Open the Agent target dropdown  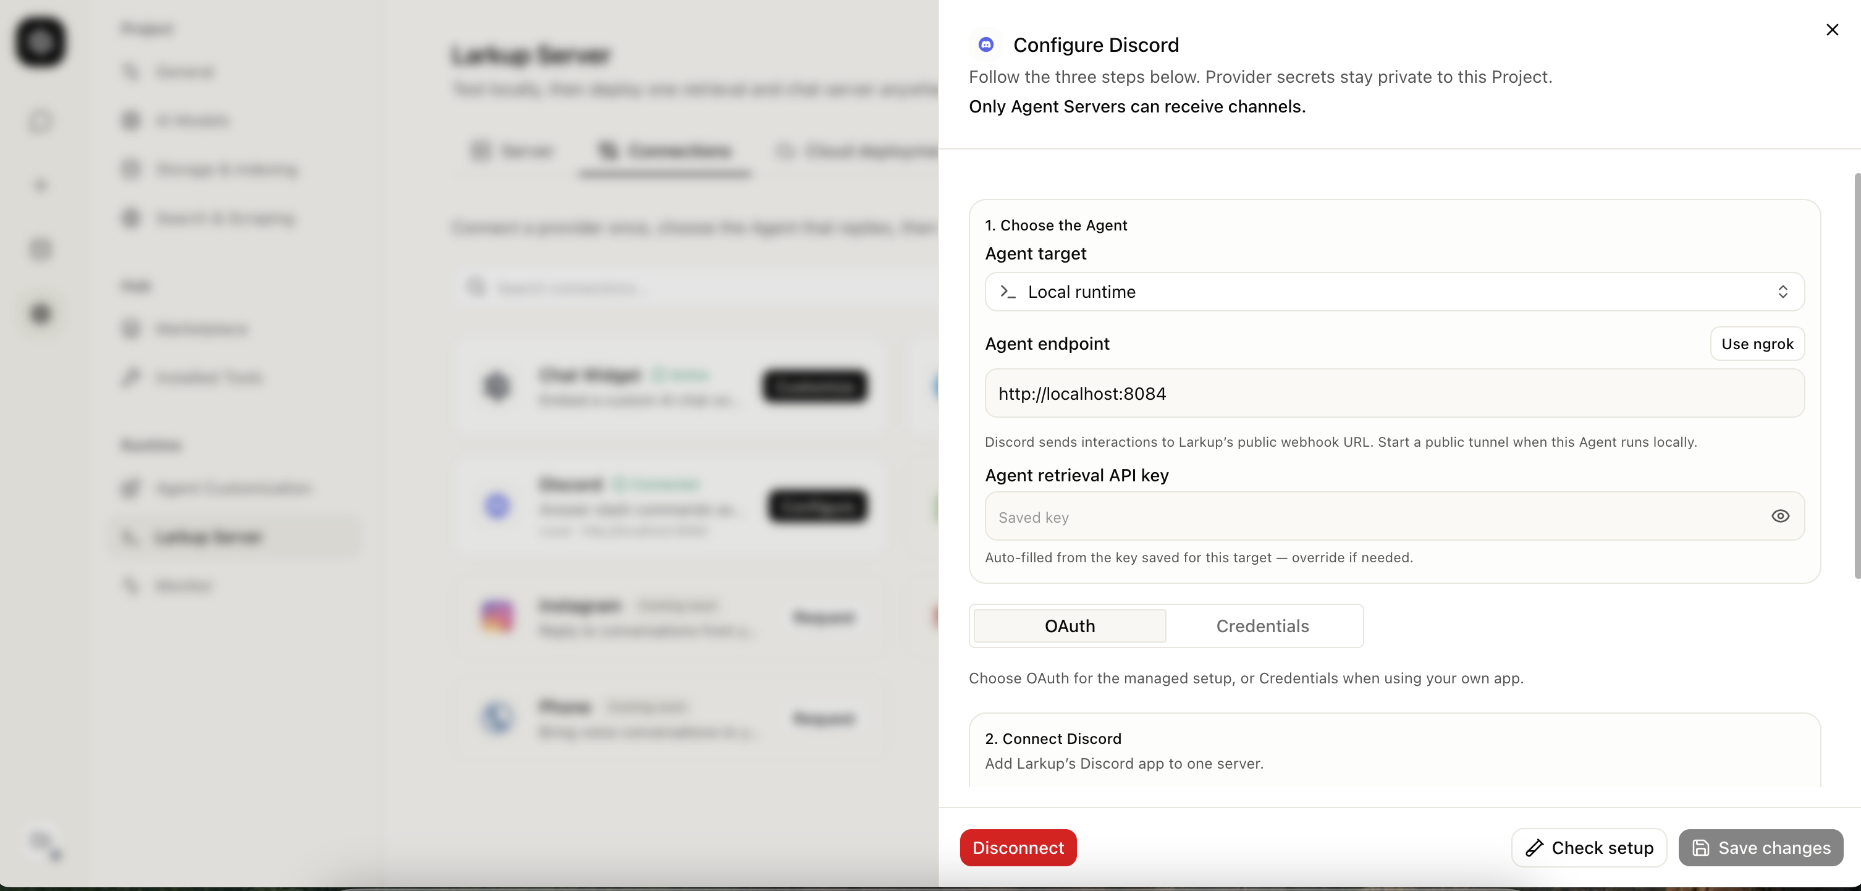coord(1395,292)
